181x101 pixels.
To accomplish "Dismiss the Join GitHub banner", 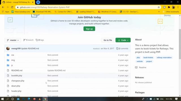I will (x=167, y=15).
